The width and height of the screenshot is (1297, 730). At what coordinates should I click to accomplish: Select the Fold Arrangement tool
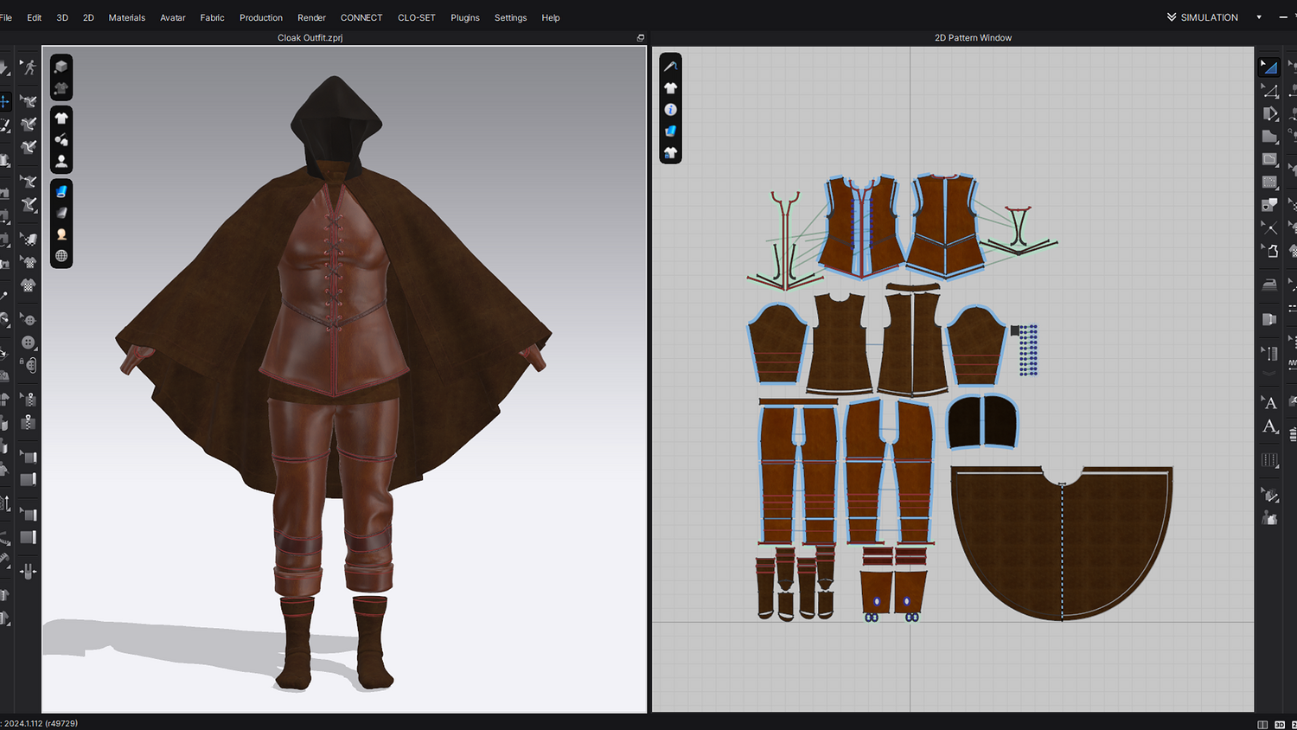[1268, 319]
